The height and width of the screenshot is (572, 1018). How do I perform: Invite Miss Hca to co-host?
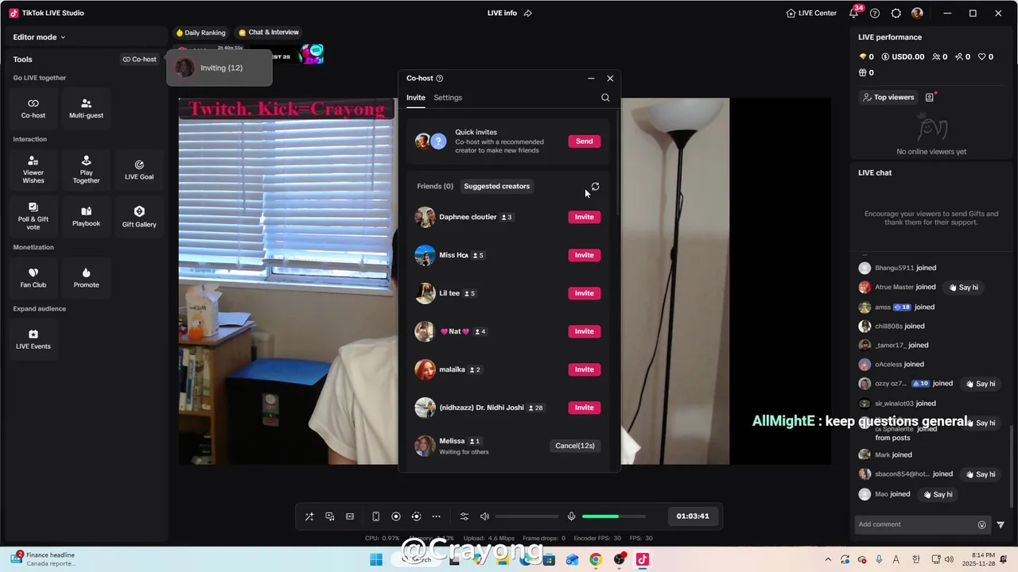[584, 255]
